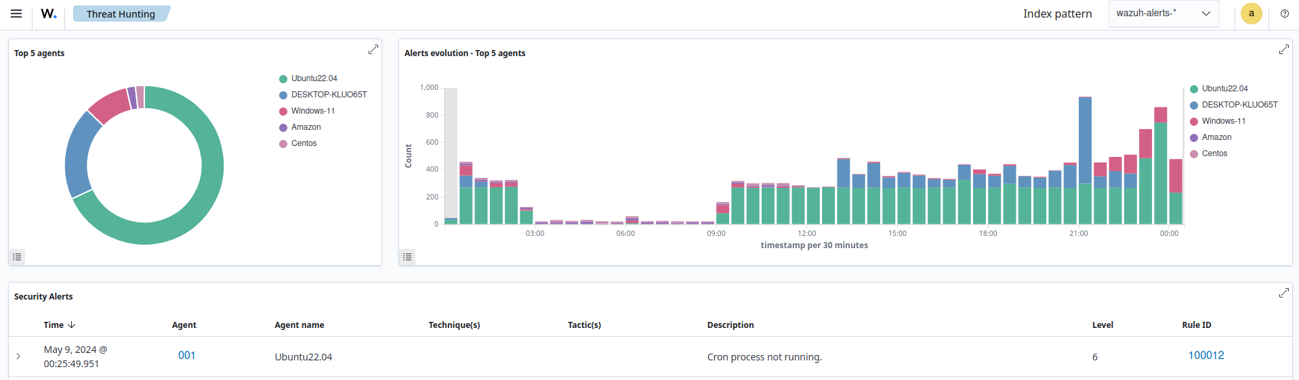1299x380 pixels.
Task: Click the Rule ID column header
Action: (1196, 325)
